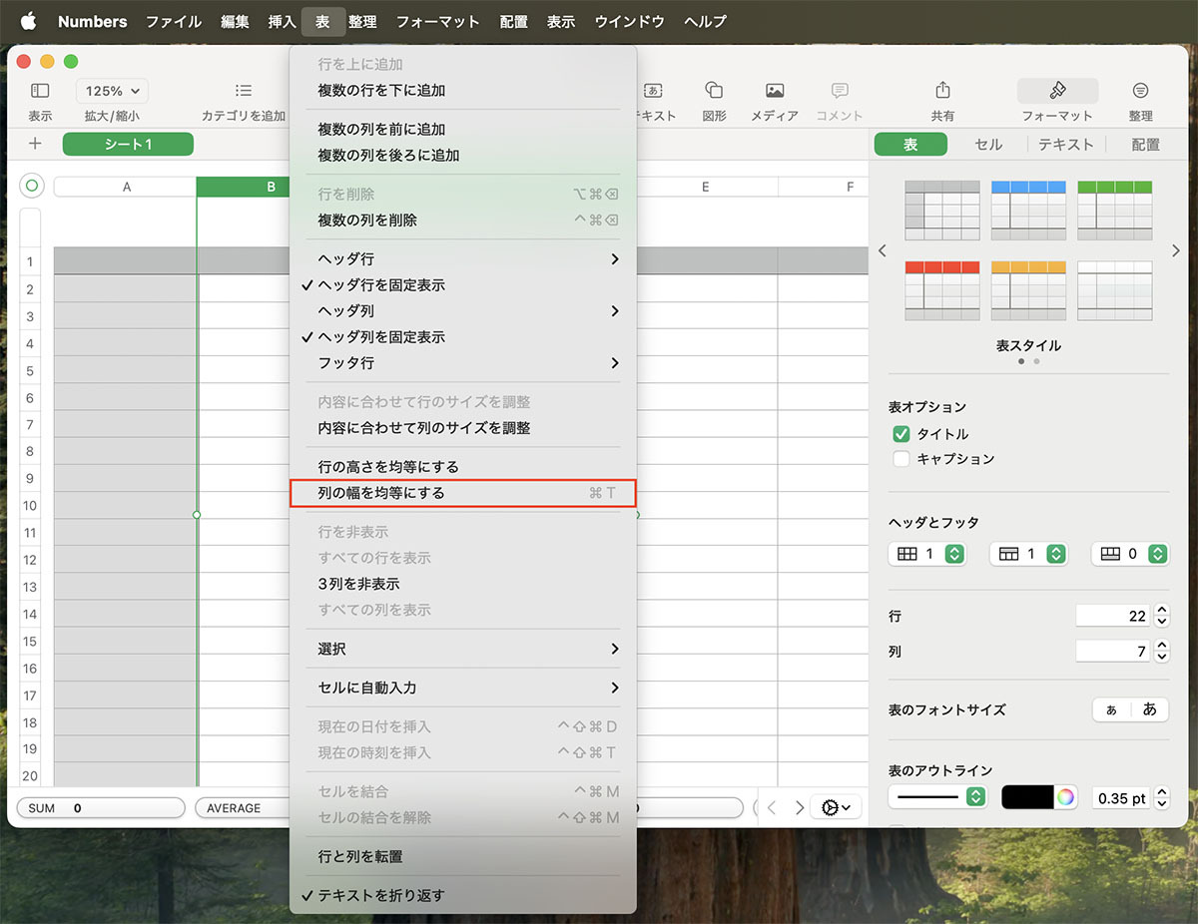1198x924 pixels.
Task: Toggle ヘッダ列を固定表示 menu item
Action: point(462,337)
